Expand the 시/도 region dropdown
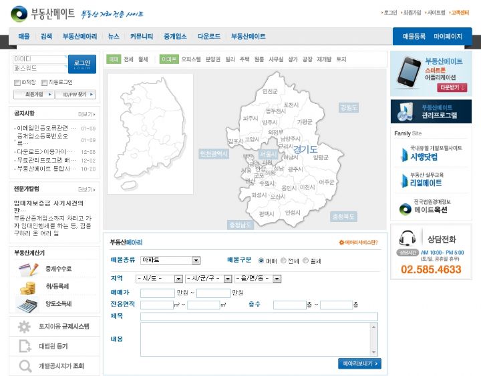The image size is (481, 376). pos(178,279)
